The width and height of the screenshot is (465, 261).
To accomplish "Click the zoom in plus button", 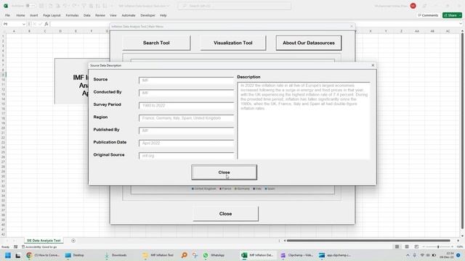I will click(x=452, y=246).
